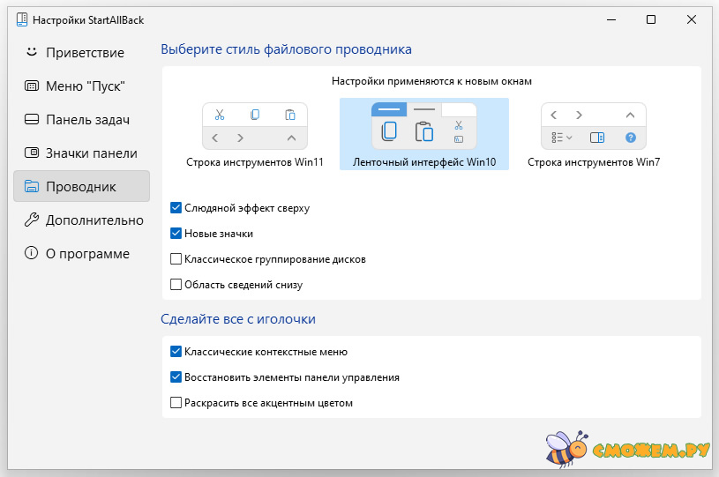Open the Приветствие section

coord(82,53)
